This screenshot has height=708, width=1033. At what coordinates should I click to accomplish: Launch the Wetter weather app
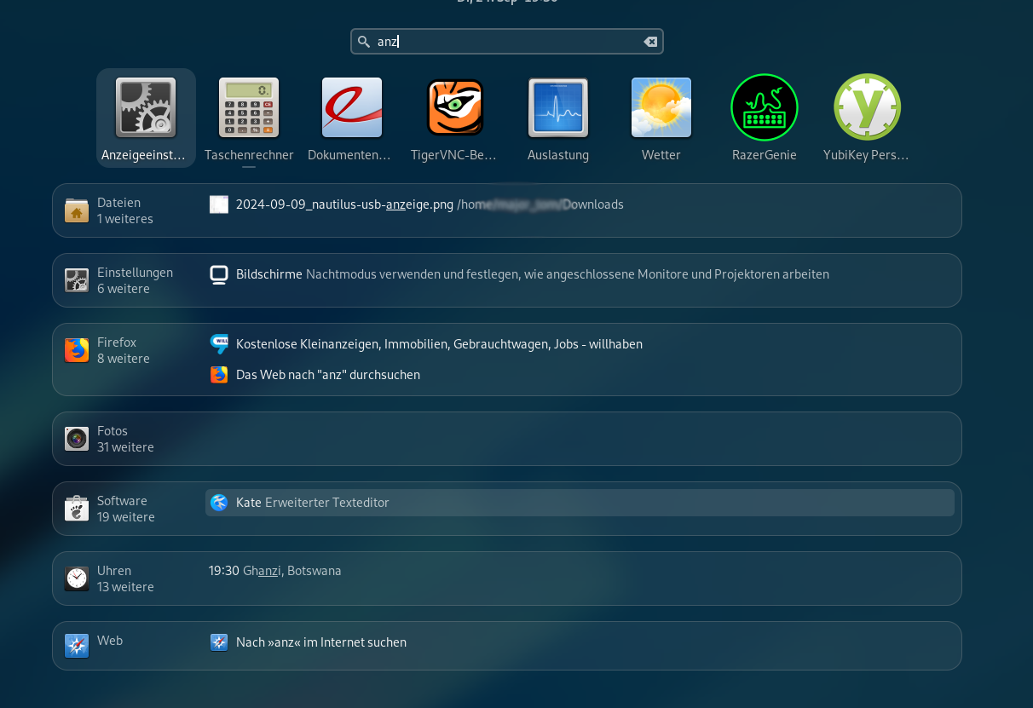click(x=661, y=107)
